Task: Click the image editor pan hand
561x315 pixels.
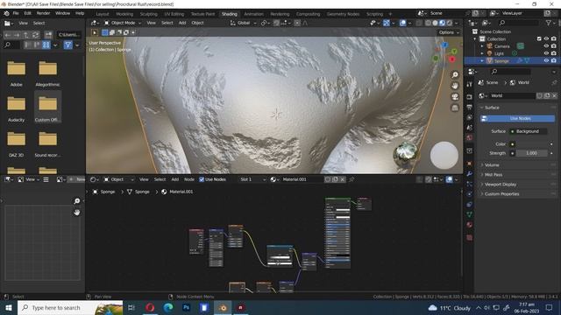Action: 76,213
